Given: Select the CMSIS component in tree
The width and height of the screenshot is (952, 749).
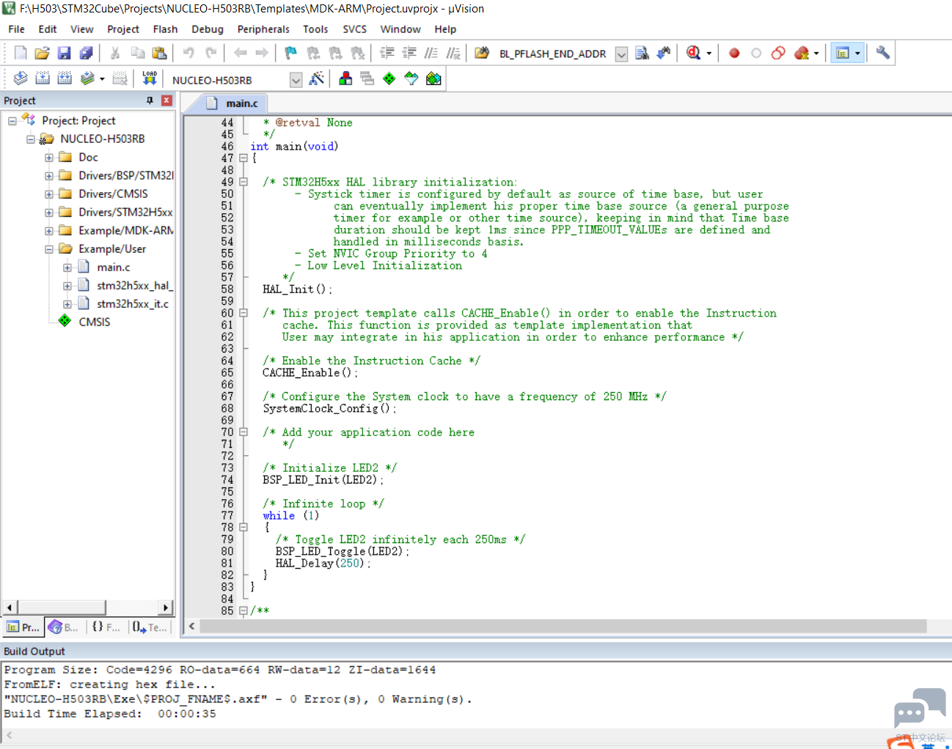Looking at the screenshot, I should [x=94, y=322].
